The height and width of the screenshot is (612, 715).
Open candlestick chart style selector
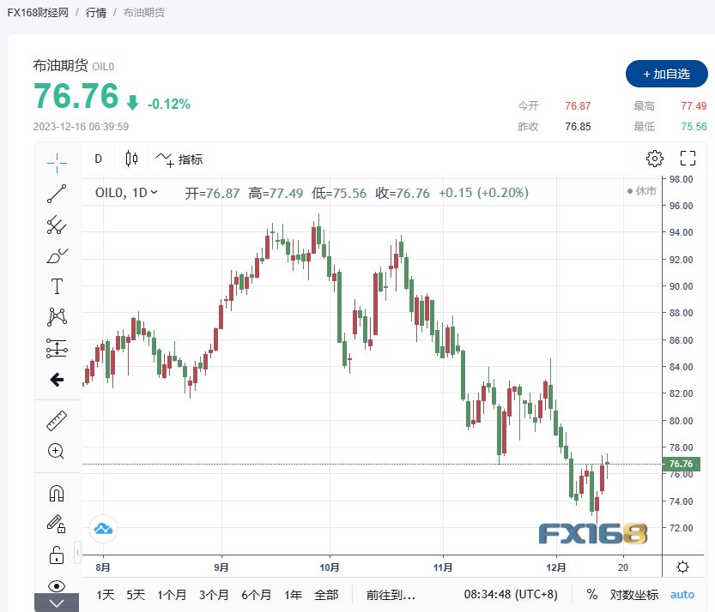[x=131, y=159]
